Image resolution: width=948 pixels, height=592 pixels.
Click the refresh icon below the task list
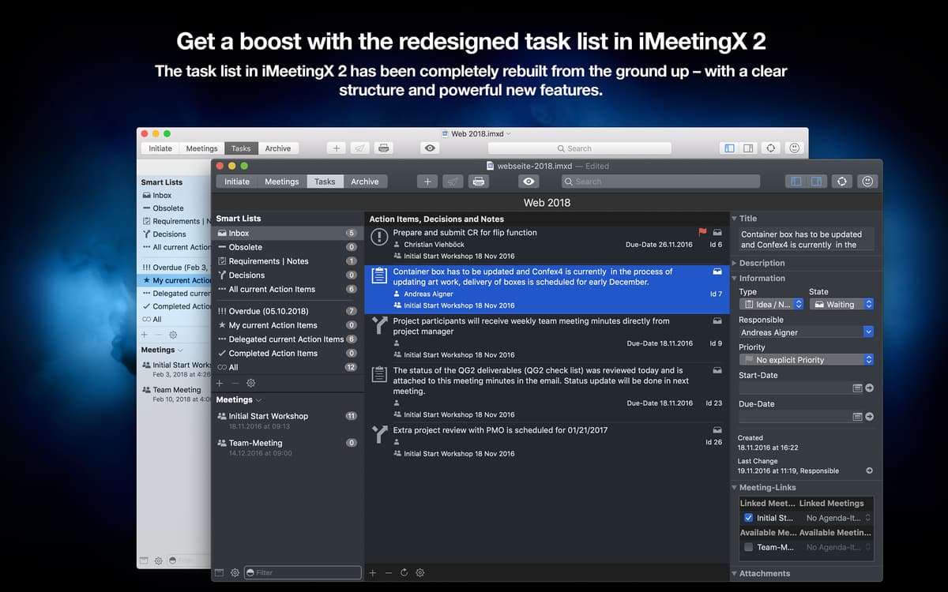pos(404,572)
